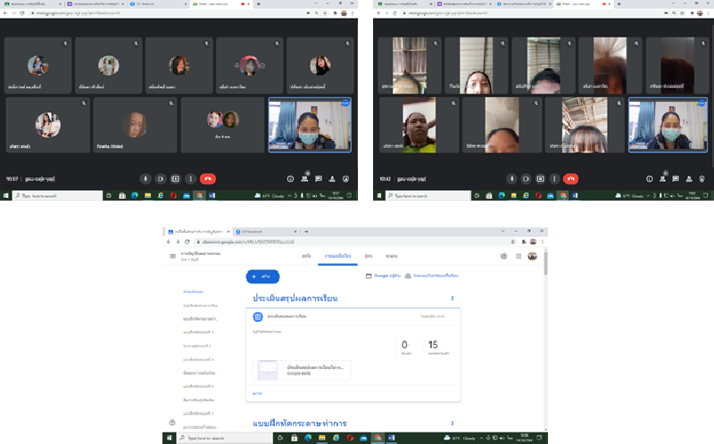The width and height of the screenshot is (714, 444).
Task: Open more options menu in left Meet window
Action: pyautogui.click(x=190, y=178)
